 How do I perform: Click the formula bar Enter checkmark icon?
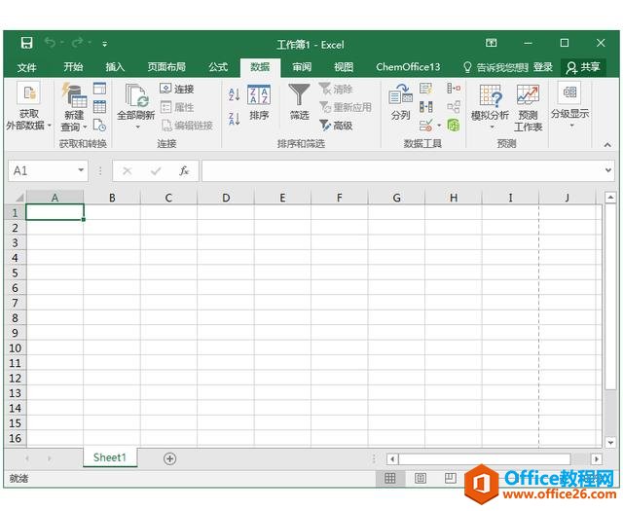[x=156, y=171]
